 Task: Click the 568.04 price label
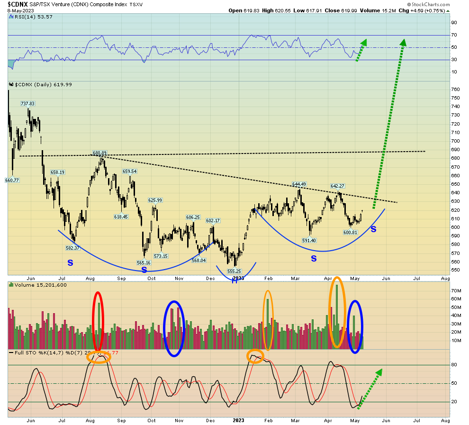click(199, 261)
